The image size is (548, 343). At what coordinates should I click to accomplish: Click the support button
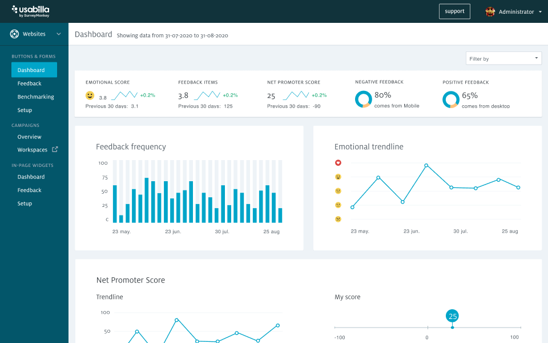pyautogui.click(x=454, y=11)
